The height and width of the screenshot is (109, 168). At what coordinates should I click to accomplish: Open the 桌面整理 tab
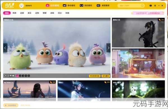coord(103,6)
